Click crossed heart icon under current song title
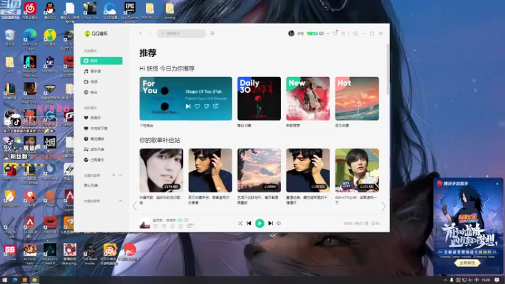This screenshot has width=505, height=284. click(164, 227)
